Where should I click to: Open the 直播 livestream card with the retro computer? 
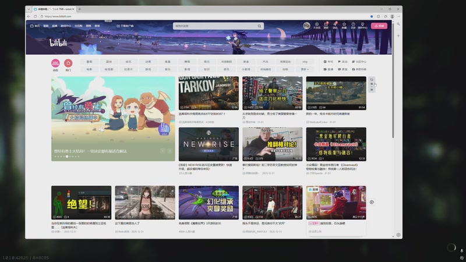click(336, 203)
